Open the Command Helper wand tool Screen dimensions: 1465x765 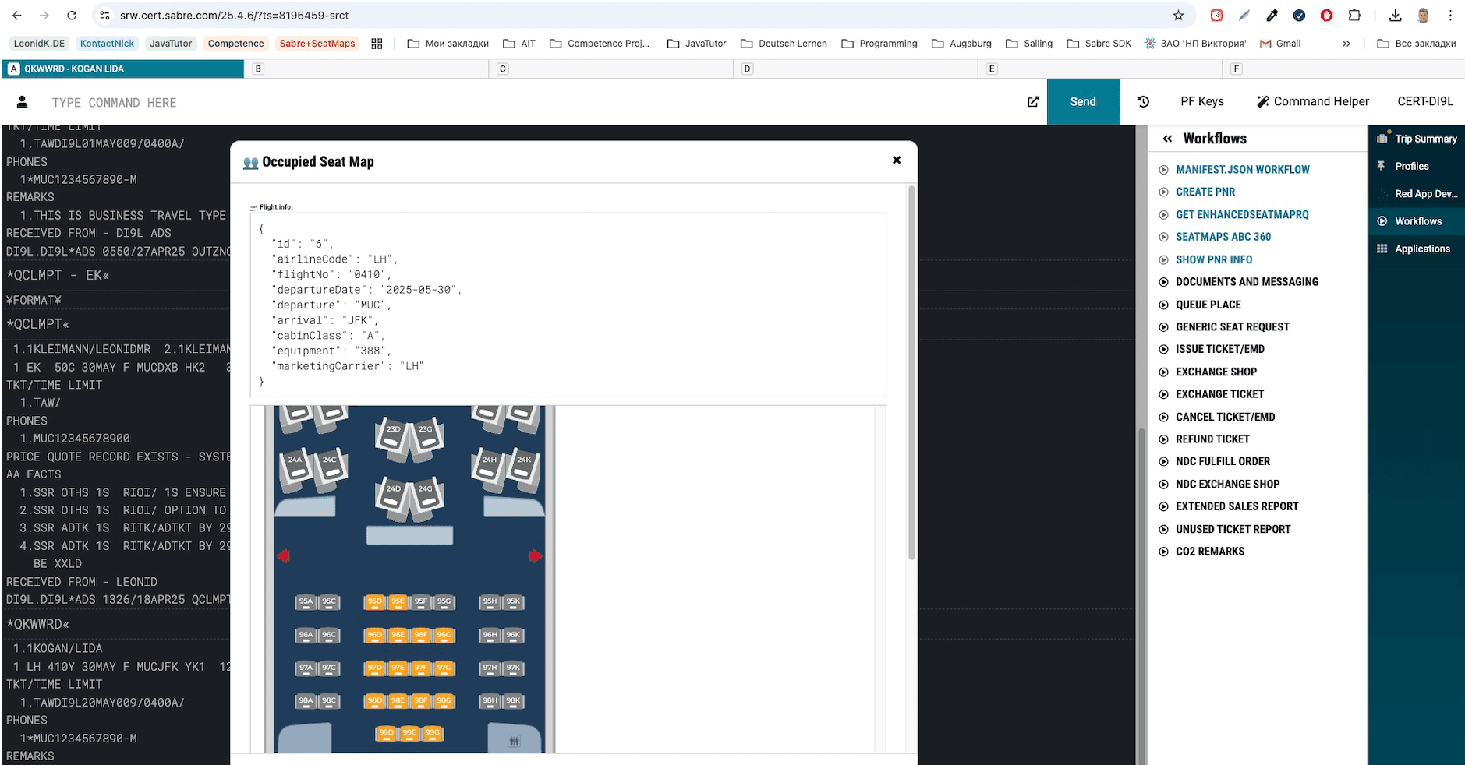tap(1313, 101)
